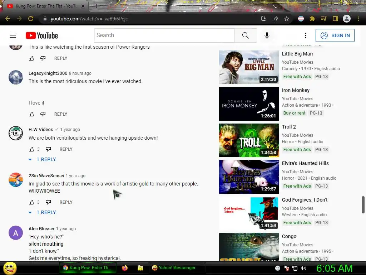
Task: Click the LegacyKnight3000 avatar
Action: click(16, 77)
